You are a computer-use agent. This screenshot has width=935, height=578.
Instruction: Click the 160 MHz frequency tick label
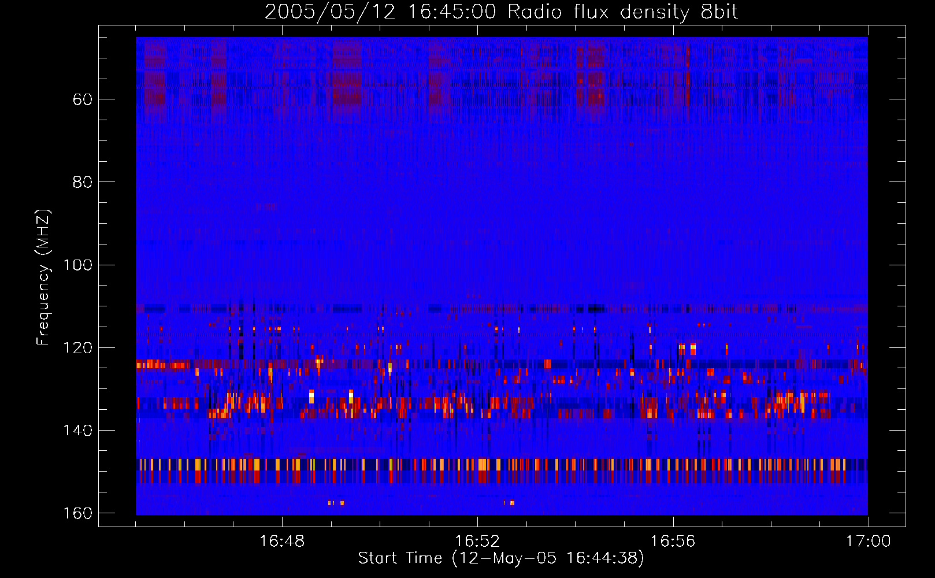[x=77, y=513]
